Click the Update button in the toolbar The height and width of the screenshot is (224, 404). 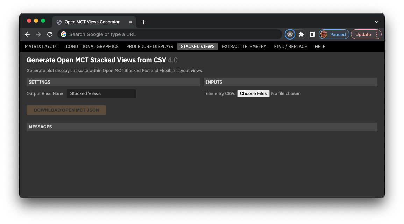tap(363, 34)
